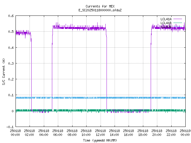Viewport: 191px width, 143px height.
Task: Click the LCL41A legend label
Action: pyautogui.click(x=166, y=19)
